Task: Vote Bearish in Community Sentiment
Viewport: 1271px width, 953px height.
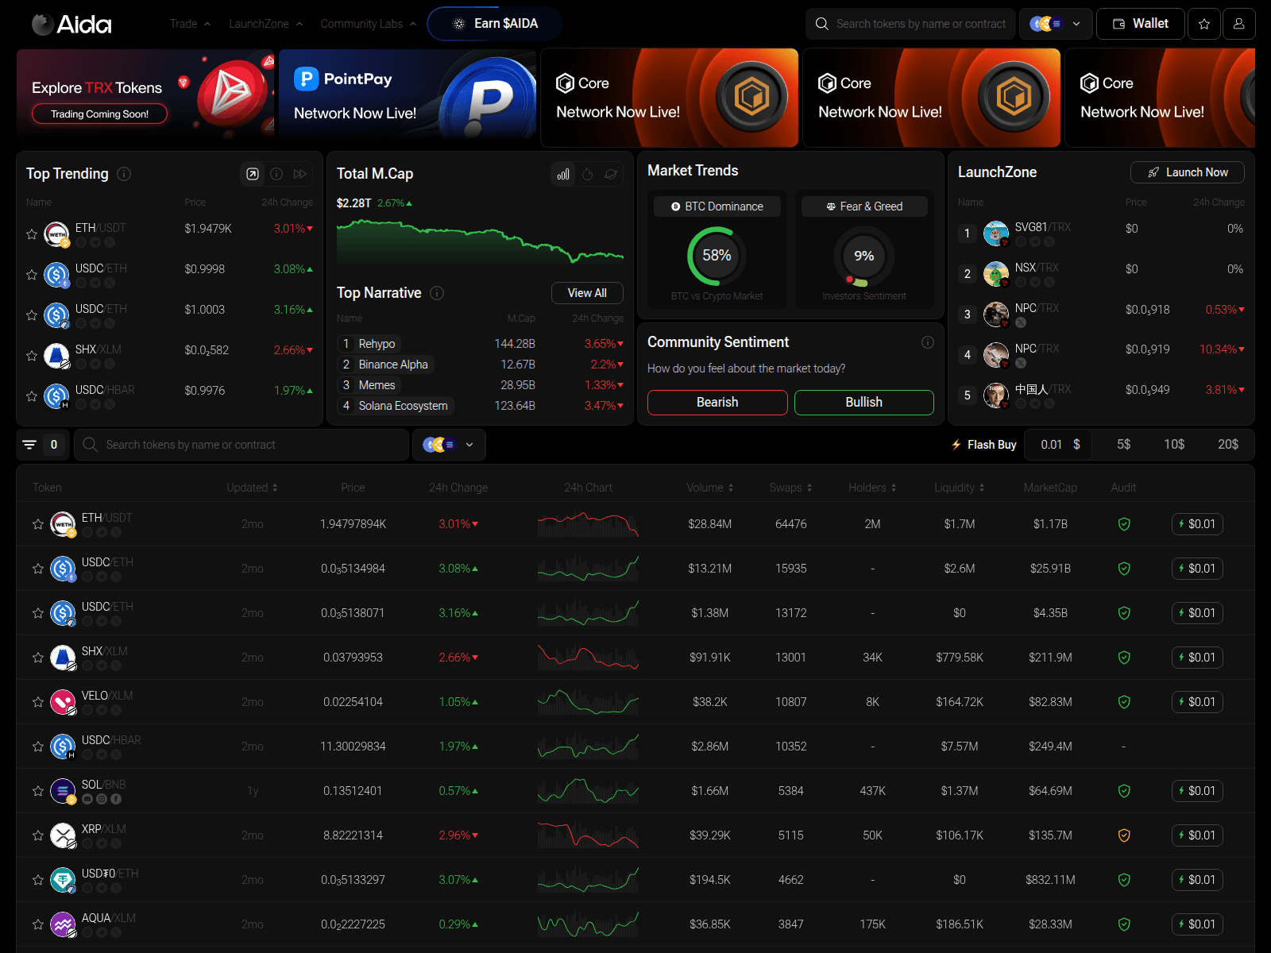Action: point(717,403)
